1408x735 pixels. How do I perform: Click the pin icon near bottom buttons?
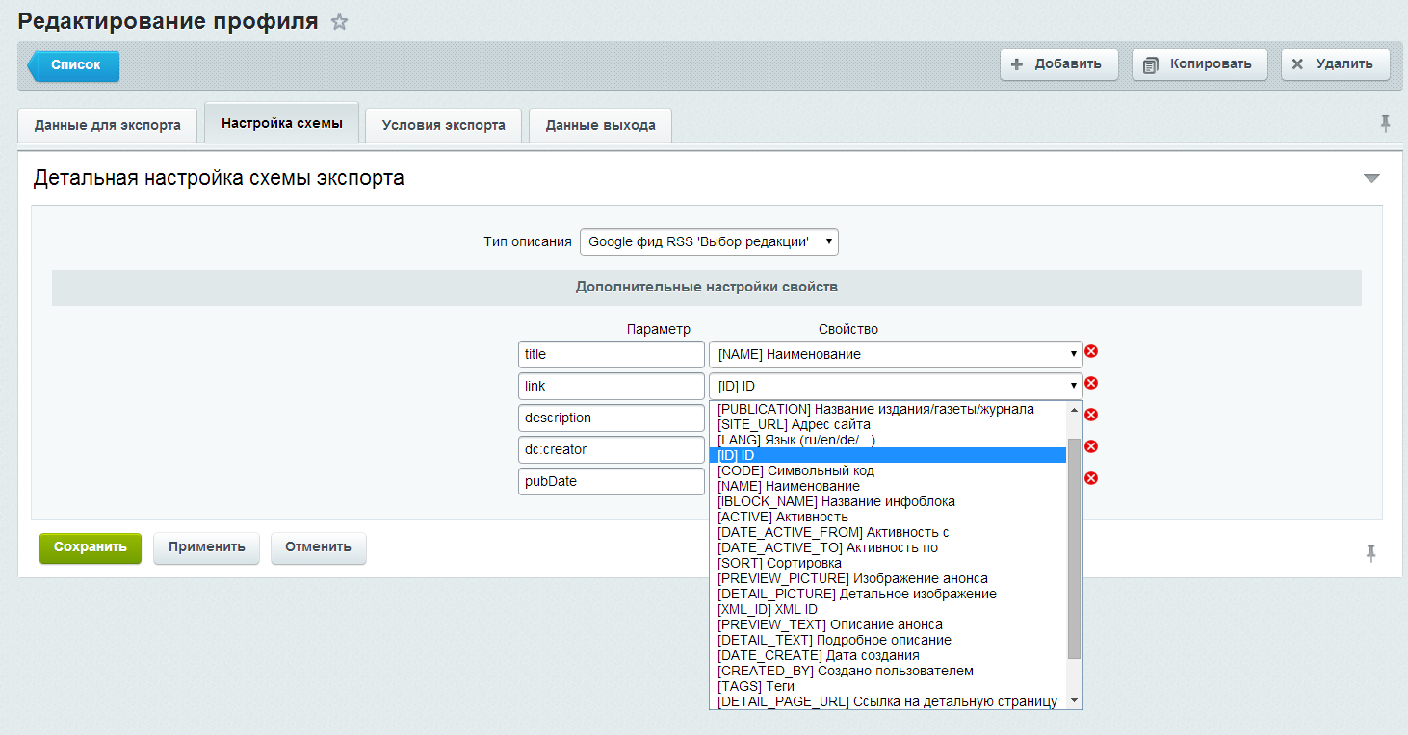pyautogui.click(x=1370, y=553)
